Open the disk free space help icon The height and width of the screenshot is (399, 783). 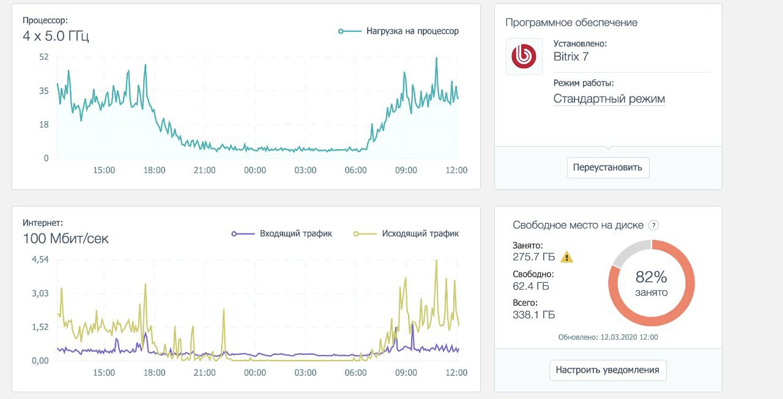click(x=653, y=225)
